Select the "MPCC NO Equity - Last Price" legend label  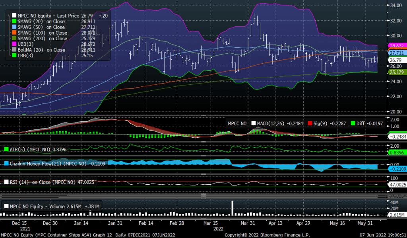pos(48,16)
